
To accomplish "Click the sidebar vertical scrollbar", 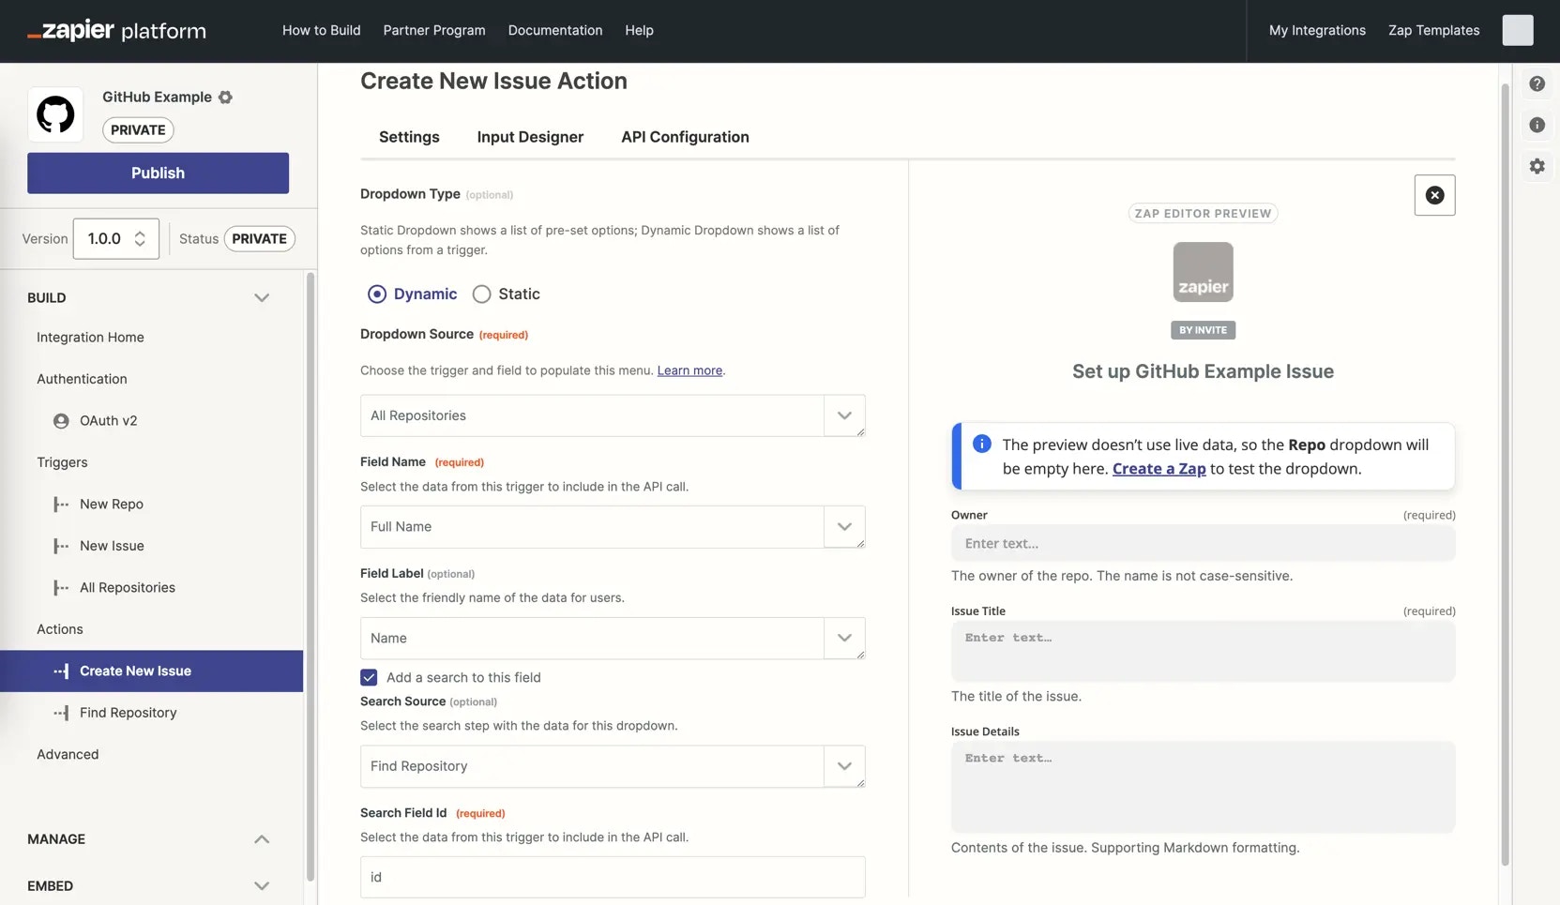I will click(x=310, y=577).
